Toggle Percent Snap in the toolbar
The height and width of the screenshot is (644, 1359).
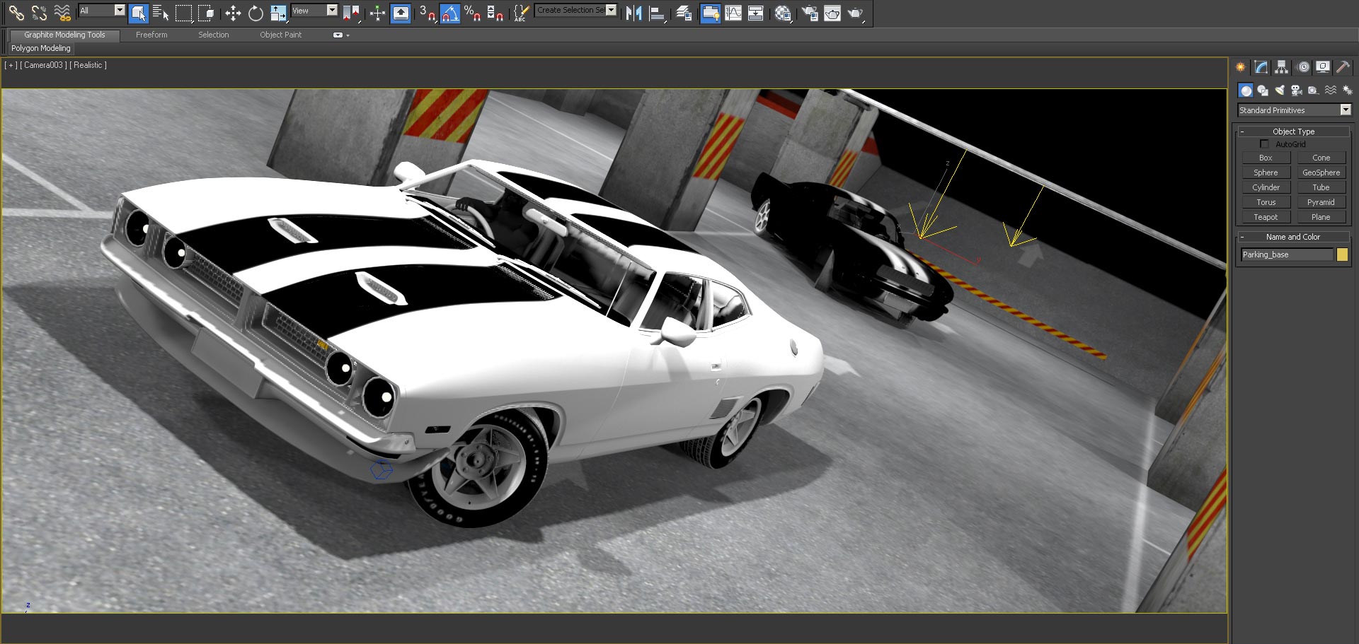pos(472,13)
